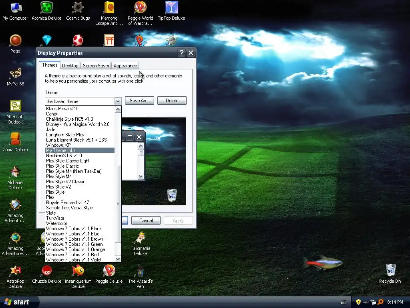Select the highlighted My Theme entry

tap(80, 150)
